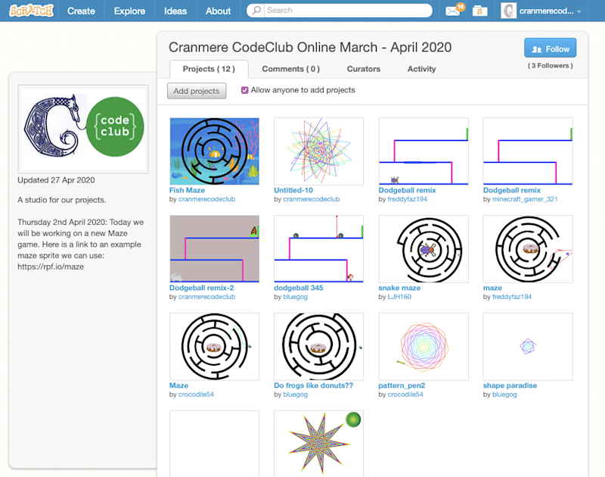Click the Untitled-10 title link

point(293,190)
